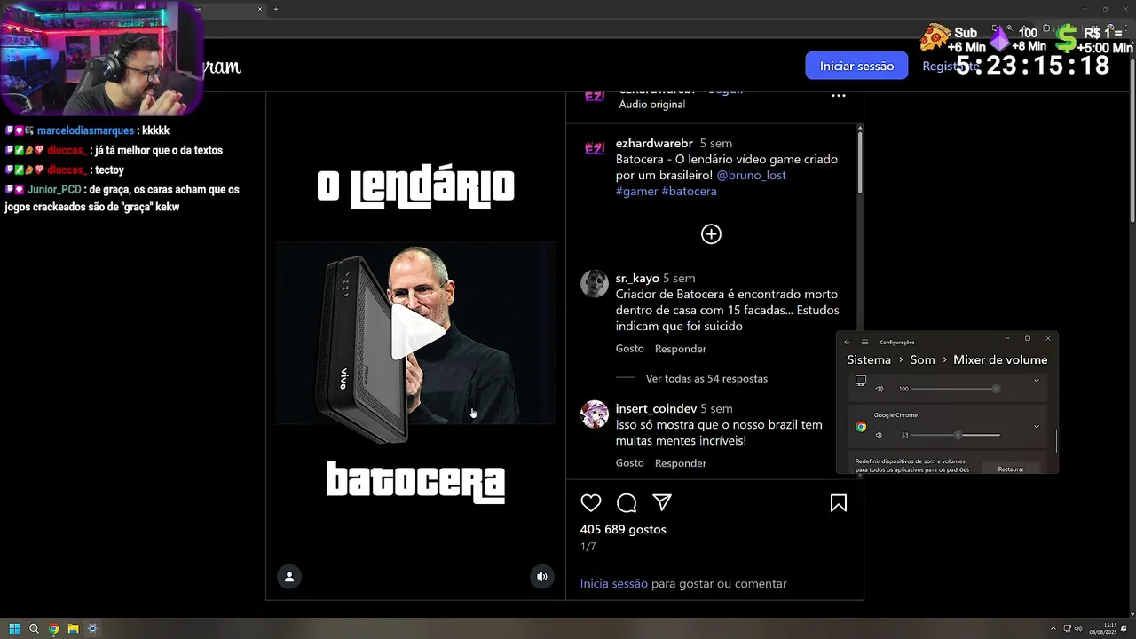This screenshot has height=639, width=1136.
Task: Click Áudio original label
Action: click(652, 104)
